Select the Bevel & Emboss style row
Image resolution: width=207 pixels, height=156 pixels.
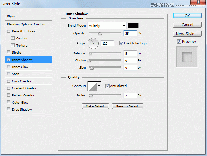(x=29, y=31)
